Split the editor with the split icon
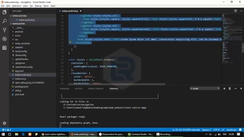The height and width of the screenshot is (137, 244). (x=236, y=11)
